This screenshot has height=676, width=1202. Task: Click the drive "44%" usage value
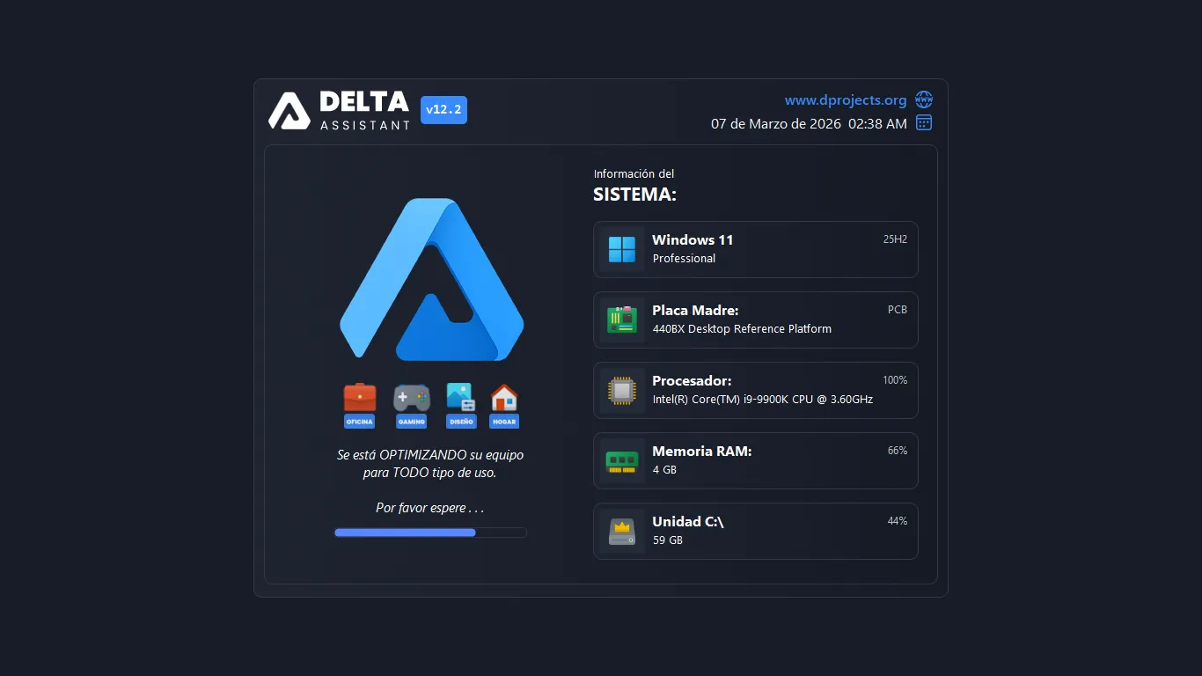point(898,520)
